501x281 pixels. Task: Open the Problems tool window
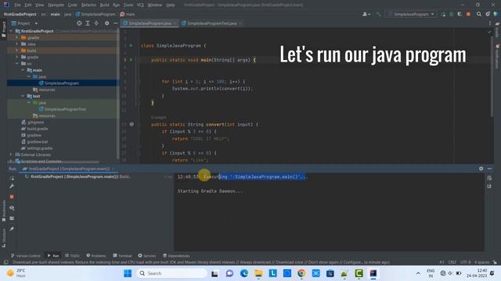click(x=96, y=255)
